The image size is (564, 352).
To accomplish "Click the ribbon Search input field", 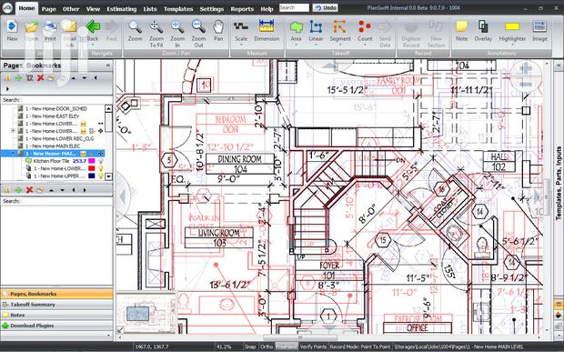I will coord(294,7).
